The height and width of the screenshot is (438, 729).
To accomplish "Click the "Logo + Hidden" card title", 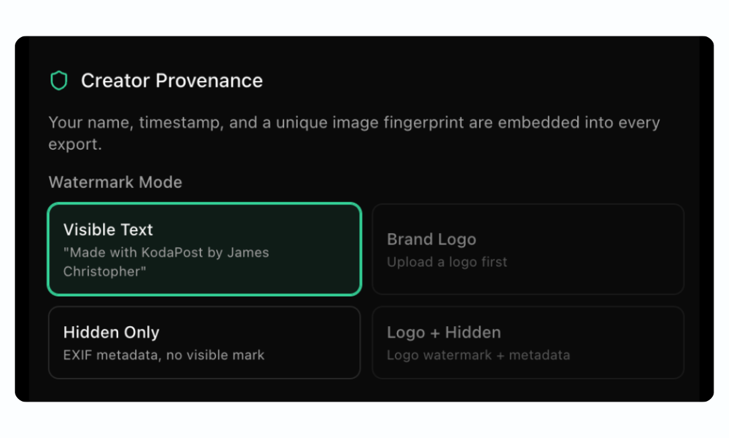I will 443,332.
